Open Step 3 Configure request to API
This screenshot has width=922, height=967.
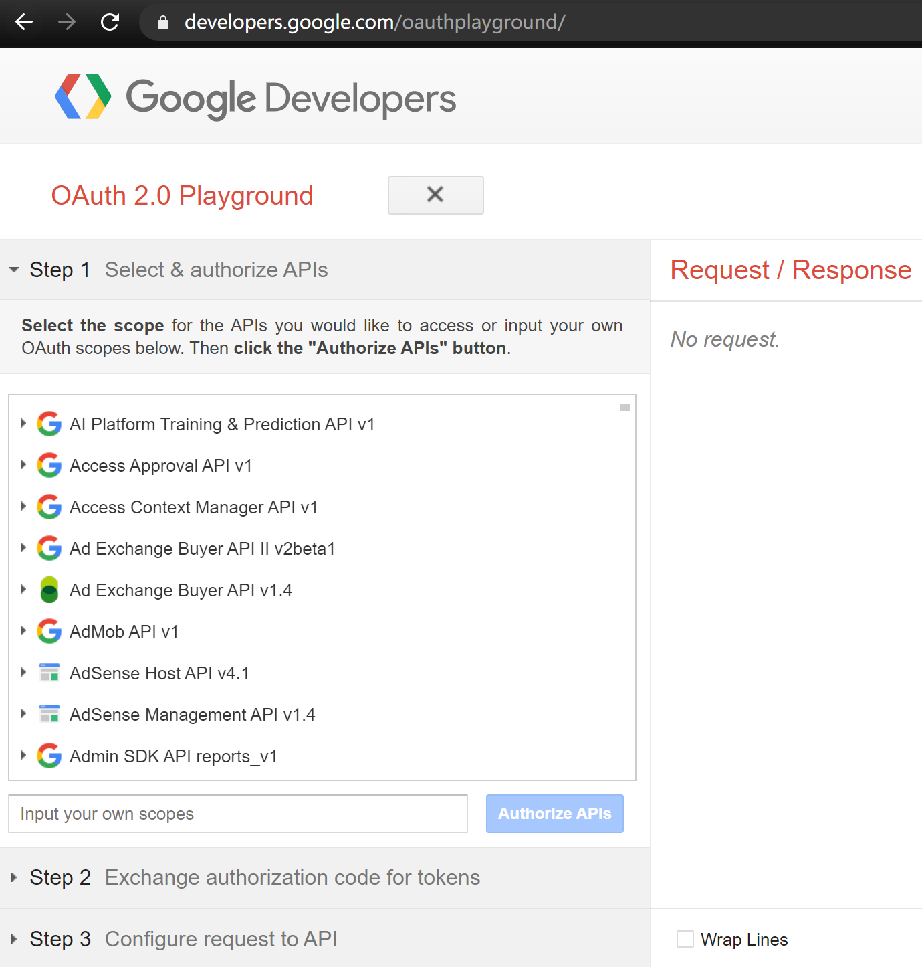point(325,938)
